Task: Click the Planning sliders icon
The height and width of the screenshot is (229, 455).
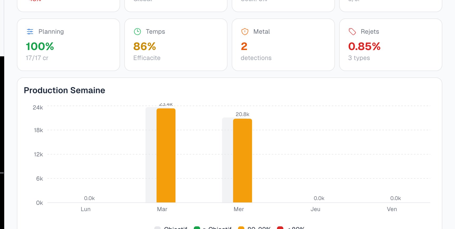Action: coord(30,32)
